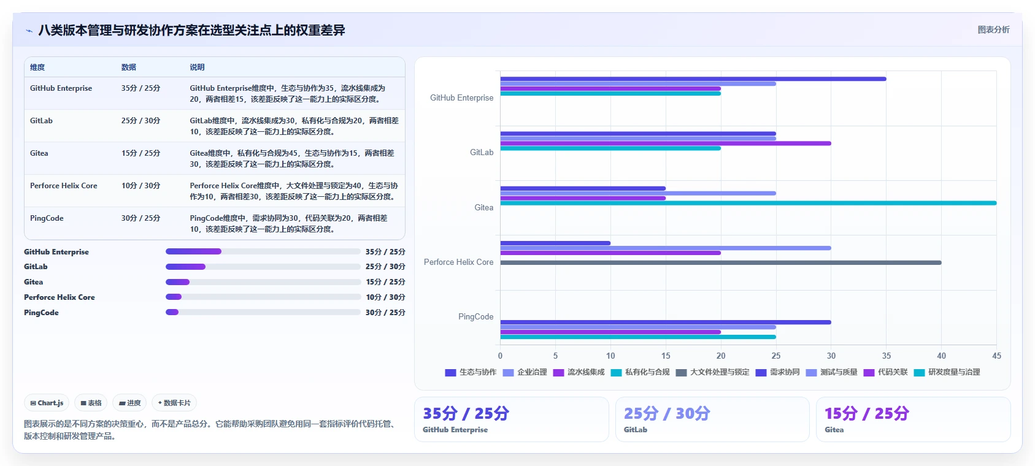The image size is (1035, 466).
Task: Click the main heading 八类版本管理与研发协作方案
Action: click(191, 30)
